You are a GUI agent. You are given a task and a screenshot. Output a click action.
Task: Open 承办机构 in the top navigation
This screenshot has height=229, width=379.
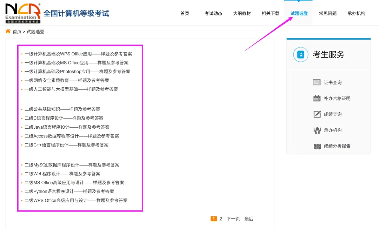coord(356,14)
